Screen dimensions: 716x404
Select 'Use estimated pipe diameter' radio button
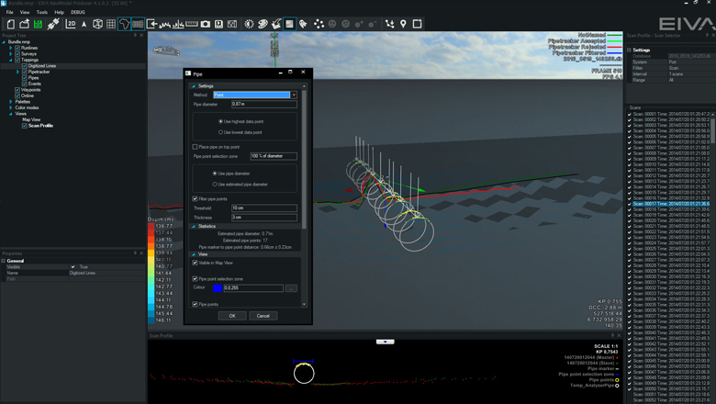[215, 185]
